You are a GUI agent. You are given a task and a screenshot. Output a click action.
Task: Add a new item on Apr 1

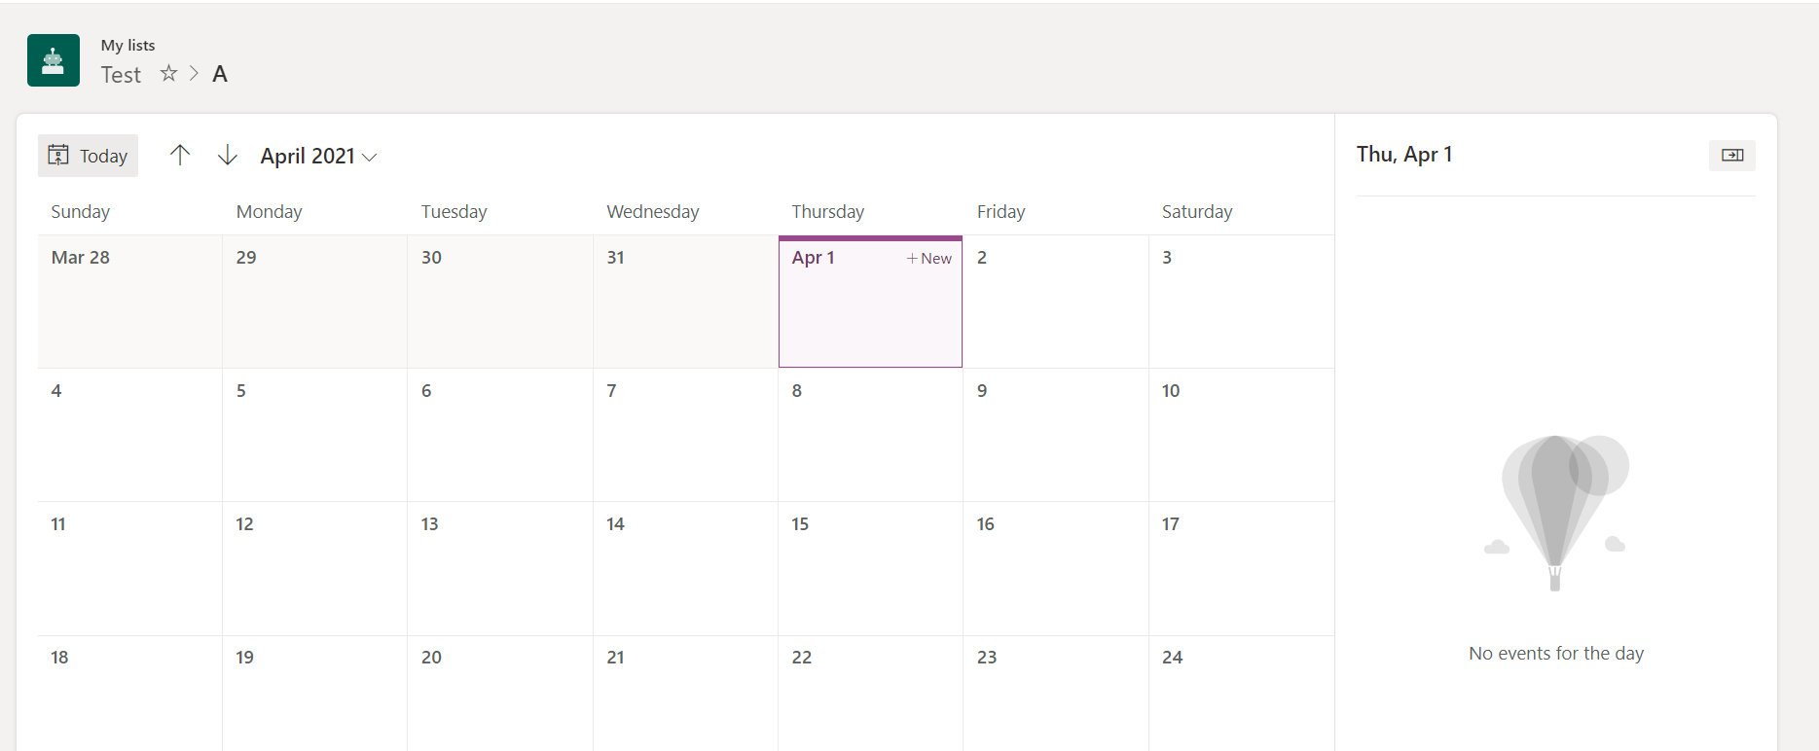point(929,258)
